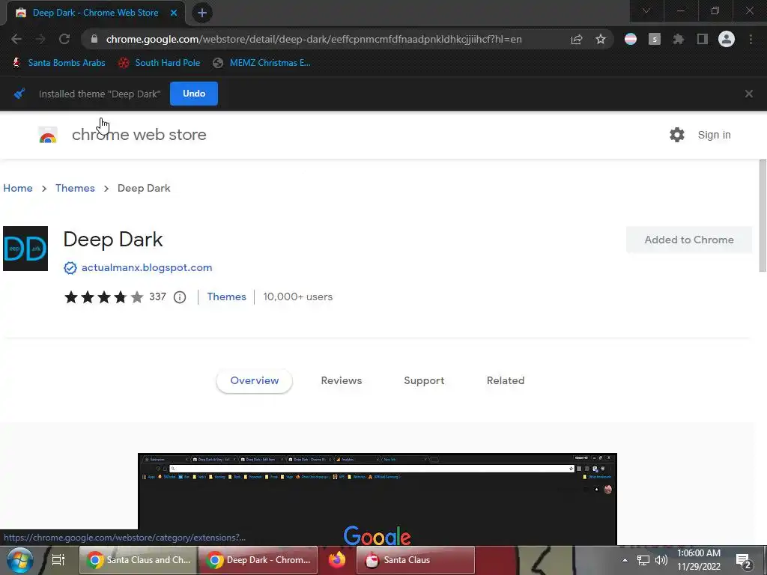Click the theme preview screenshot
This screenshot has height=575, width=767.
(378, 499)
